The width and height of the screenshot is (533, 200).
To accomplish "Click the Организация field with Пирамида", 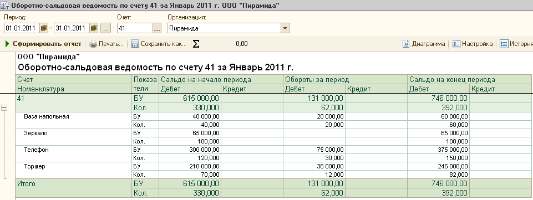I will point(225,28).
